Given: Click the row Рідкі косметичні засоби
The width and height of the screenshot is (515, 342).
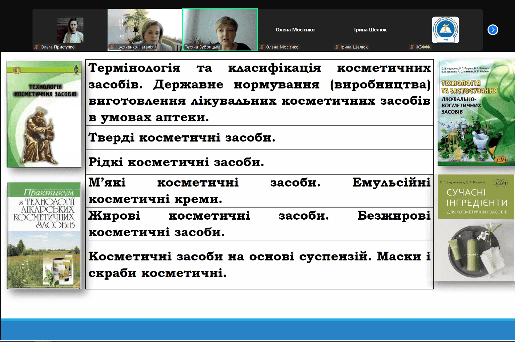Looking at the screenshot, I should [260, 162].
